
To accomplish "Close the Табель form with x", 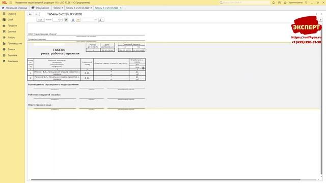I will 321,14.
